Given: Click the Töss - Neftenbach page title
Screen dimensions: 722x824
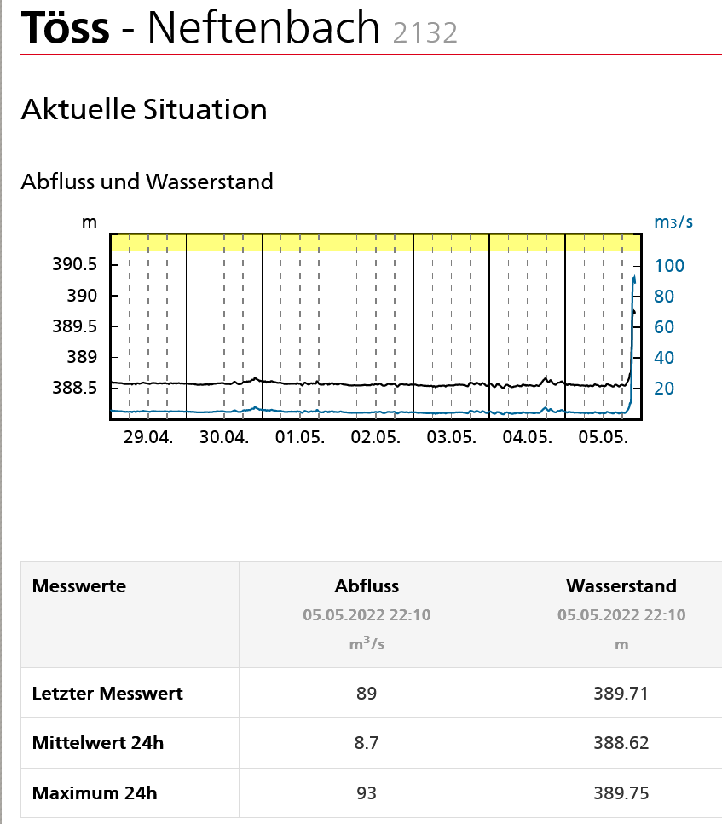Looking at the screenshot, I should (x=200, y=28).
